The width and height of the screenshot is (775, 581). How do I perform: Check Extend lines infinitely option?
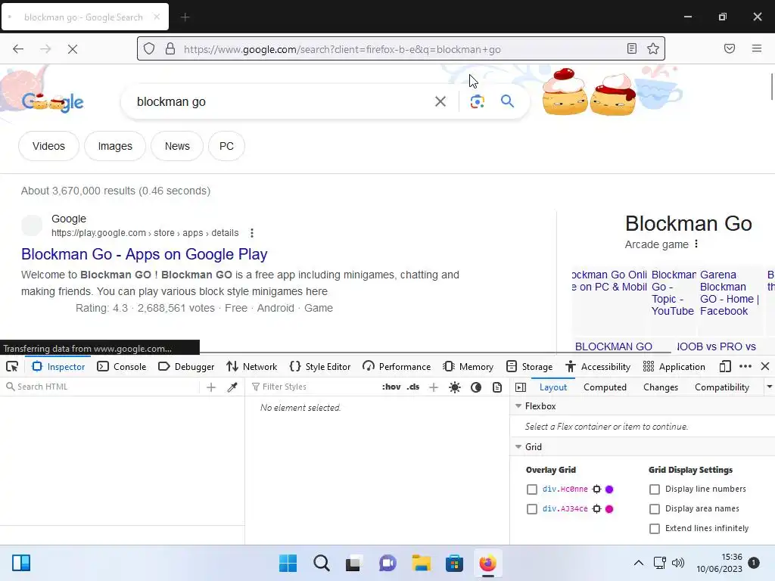coord(655,529)
